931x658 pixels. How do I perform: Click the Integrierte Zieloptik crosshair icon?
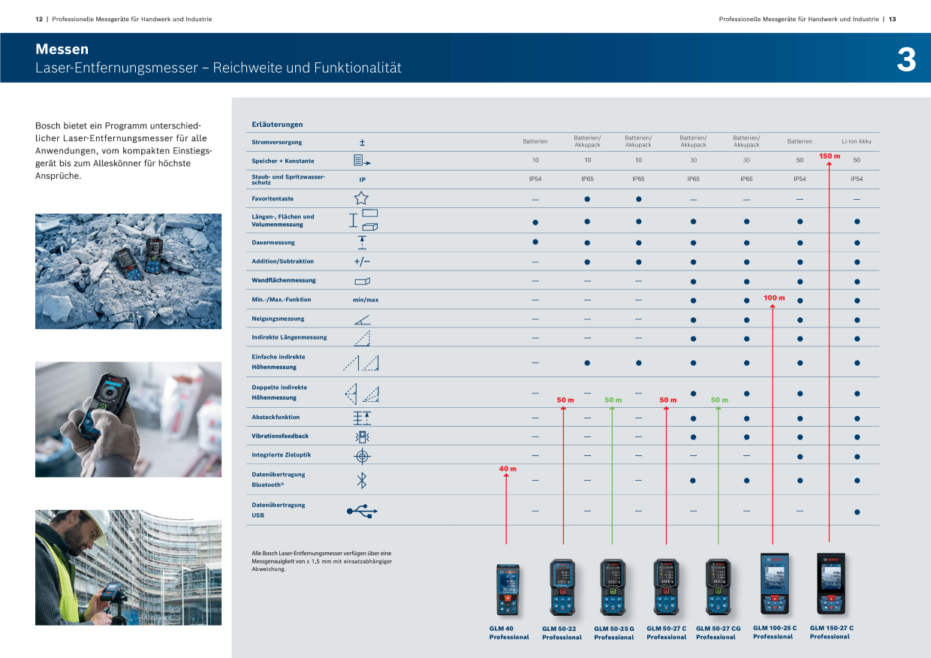(362, 456)
